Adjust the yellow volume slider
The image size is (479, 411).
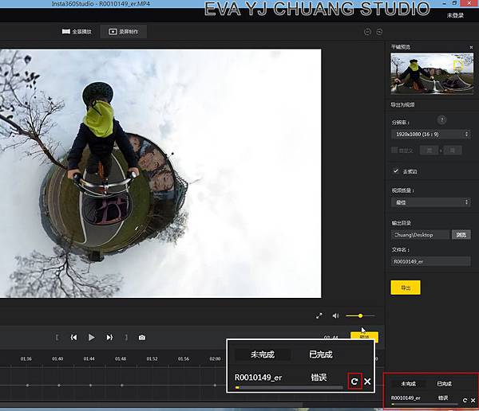[x=360, y=316]
